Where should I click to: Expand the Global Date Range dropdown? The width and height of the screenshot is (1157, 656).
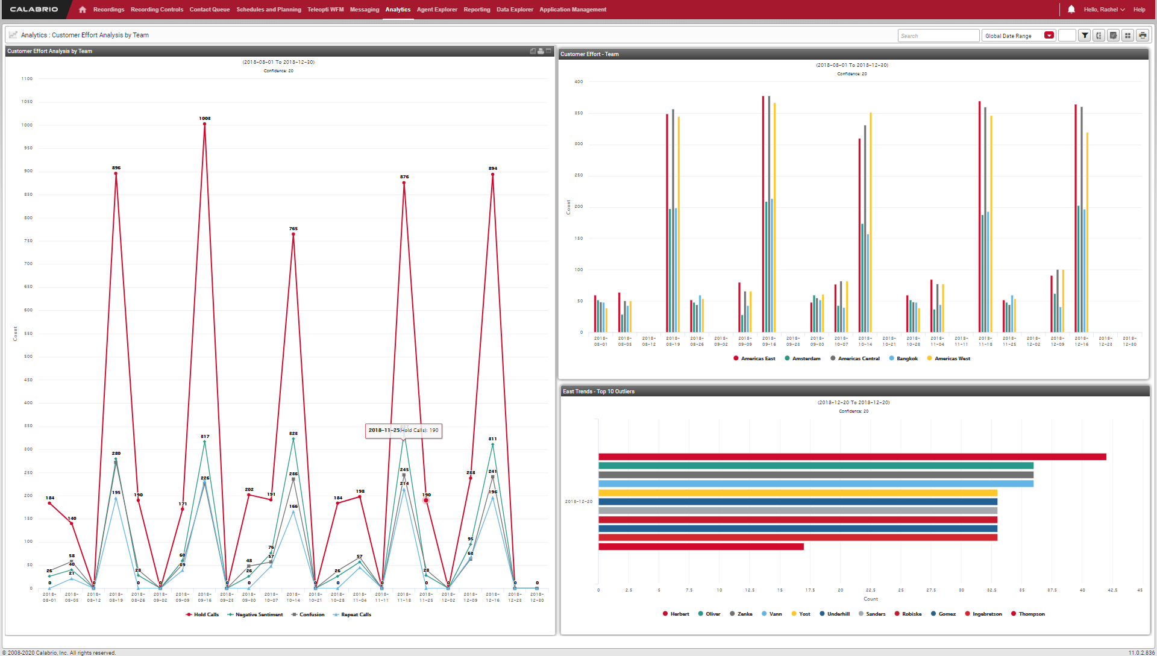1049,36
